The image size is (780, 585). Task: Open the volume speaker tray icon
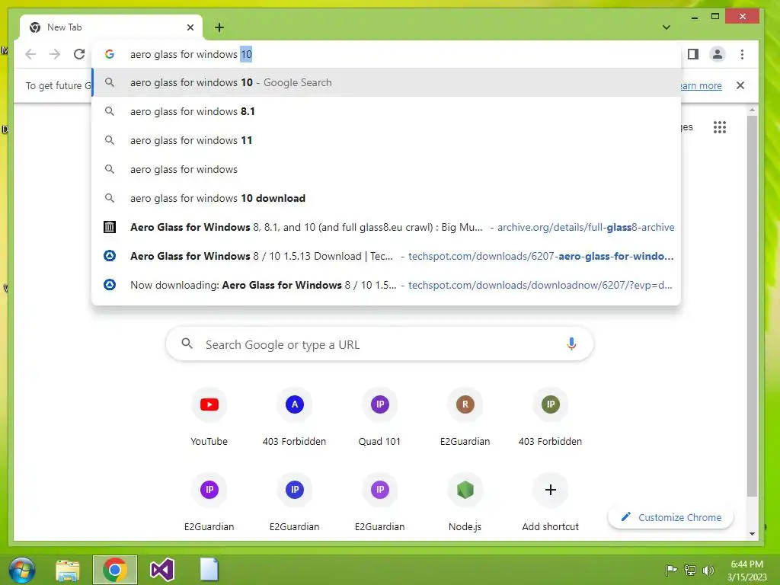click(708, 570)
